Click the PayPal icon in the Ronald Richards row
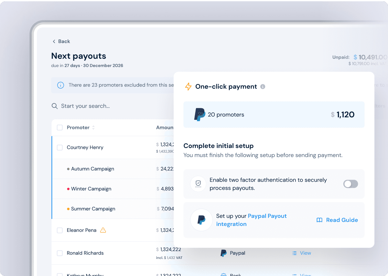The height and width of the screenshot is (276, 388). (x=223, y=253)
